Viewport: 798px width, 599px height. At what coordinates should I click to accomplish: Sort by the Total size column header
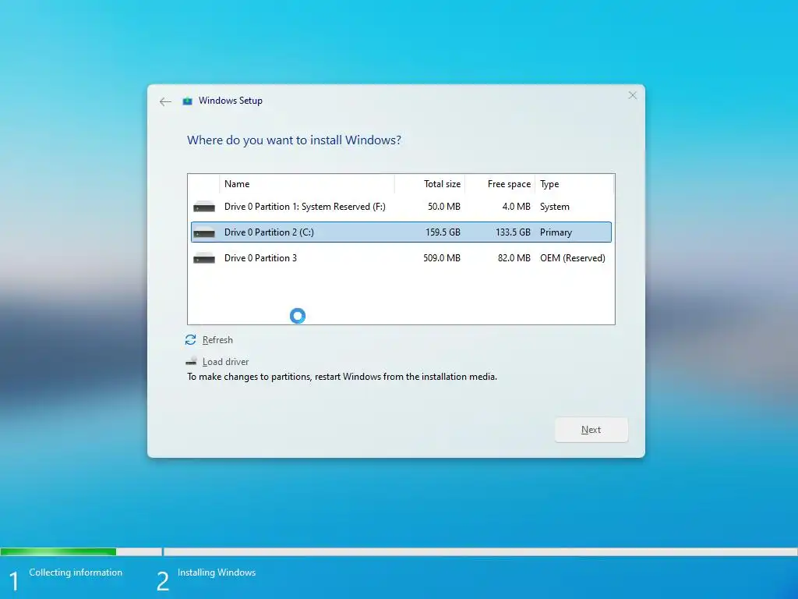pyautogui.click(x=429, y=184)
